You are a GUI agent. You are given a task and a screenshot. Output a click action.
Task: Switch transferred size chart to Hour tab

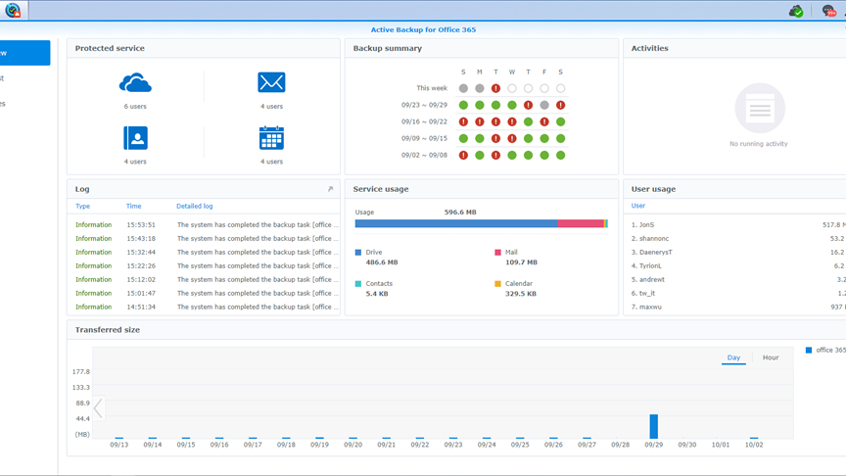[771, 357]
